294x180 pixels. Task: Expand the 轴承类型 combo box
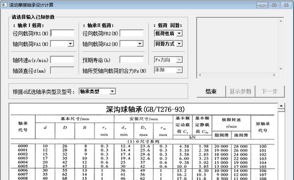[x=112, y=91]
